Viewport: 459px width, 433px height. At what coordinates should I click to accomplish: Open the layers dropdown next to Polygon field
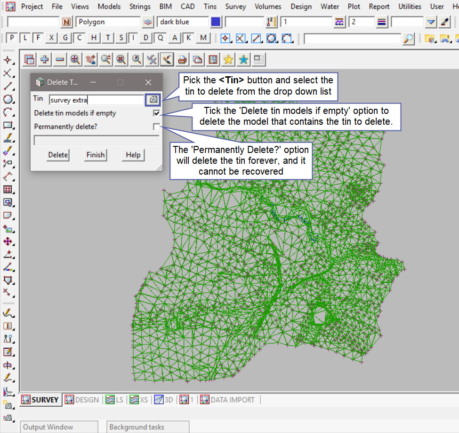tap(148, 22)
